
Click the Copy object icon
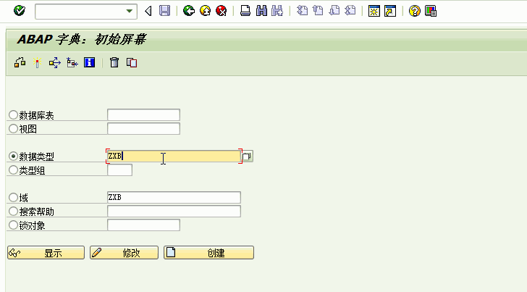(x=132, y=62)
